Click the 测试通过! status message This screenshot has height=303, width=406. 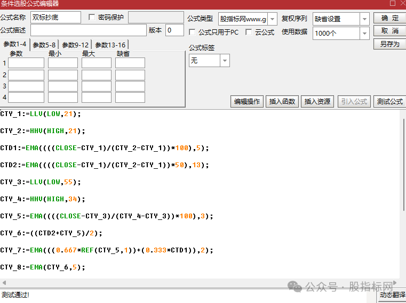click(15, 294)
